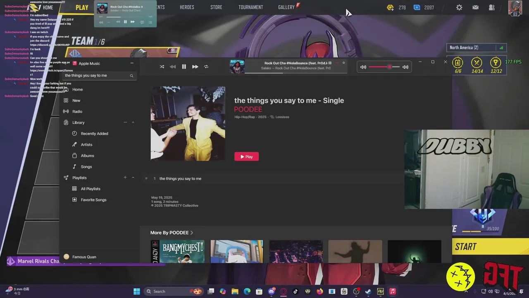
Task: Select track 'the things you say to me'
Action: pyautogui.click(x=180, y=178)
